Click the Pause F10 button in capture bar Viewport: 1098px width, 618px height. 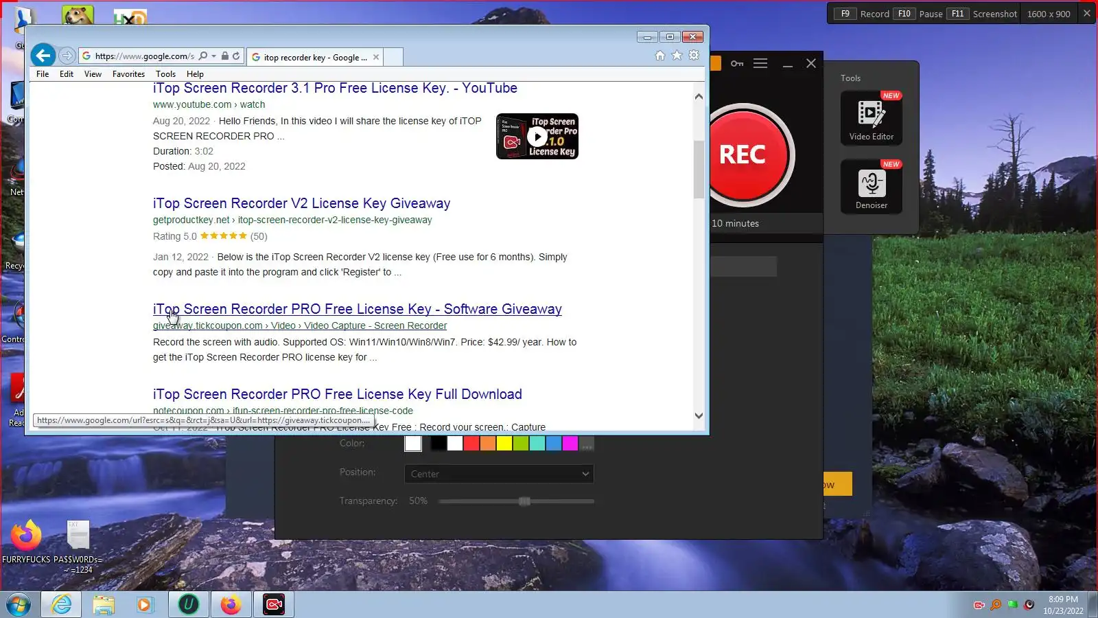coord(918,14)
